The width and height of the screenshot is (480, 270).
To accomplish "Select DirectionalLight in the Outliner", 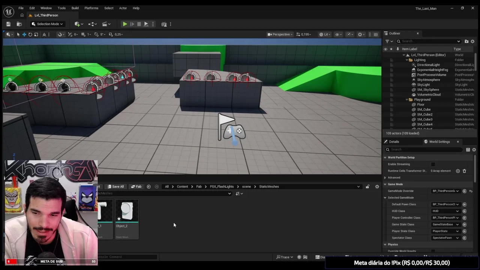I will tap(428, 65).
